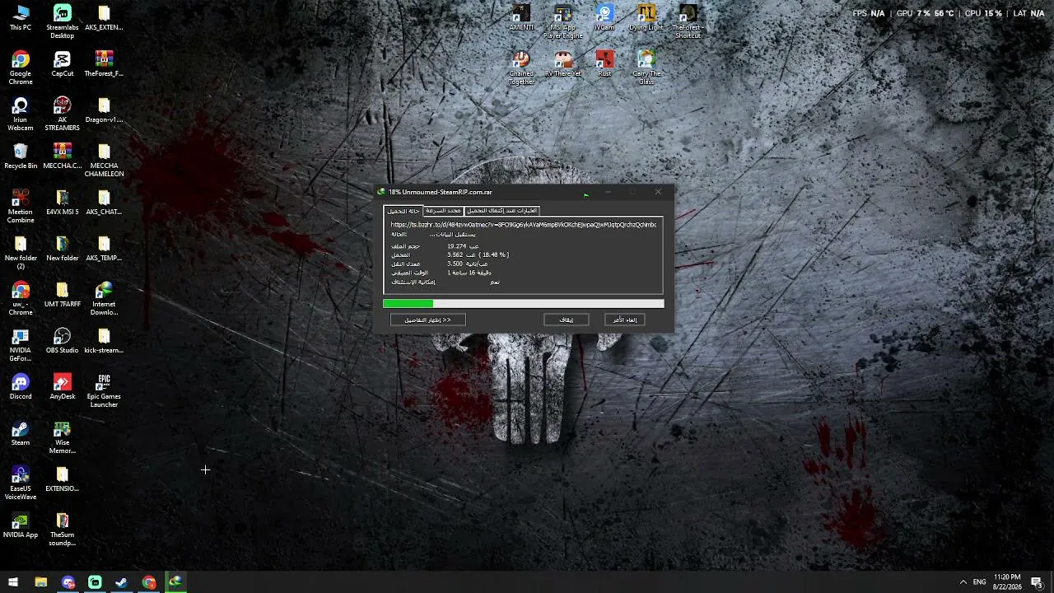The width and height of the screenshot is (1054, 593).
Task: Select the EaseUS VoiceWave shortcut
Action: (21, 483)
